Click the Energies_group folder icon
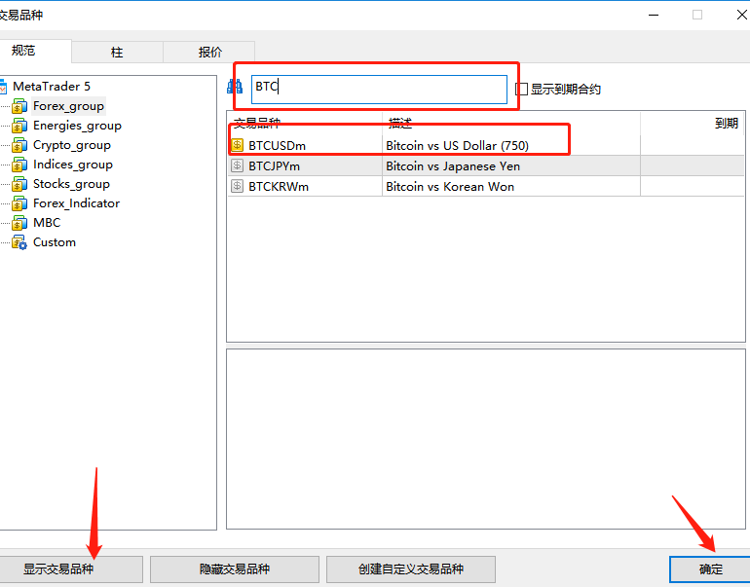This screenshot has height=587, width=750. pos(19,126)
